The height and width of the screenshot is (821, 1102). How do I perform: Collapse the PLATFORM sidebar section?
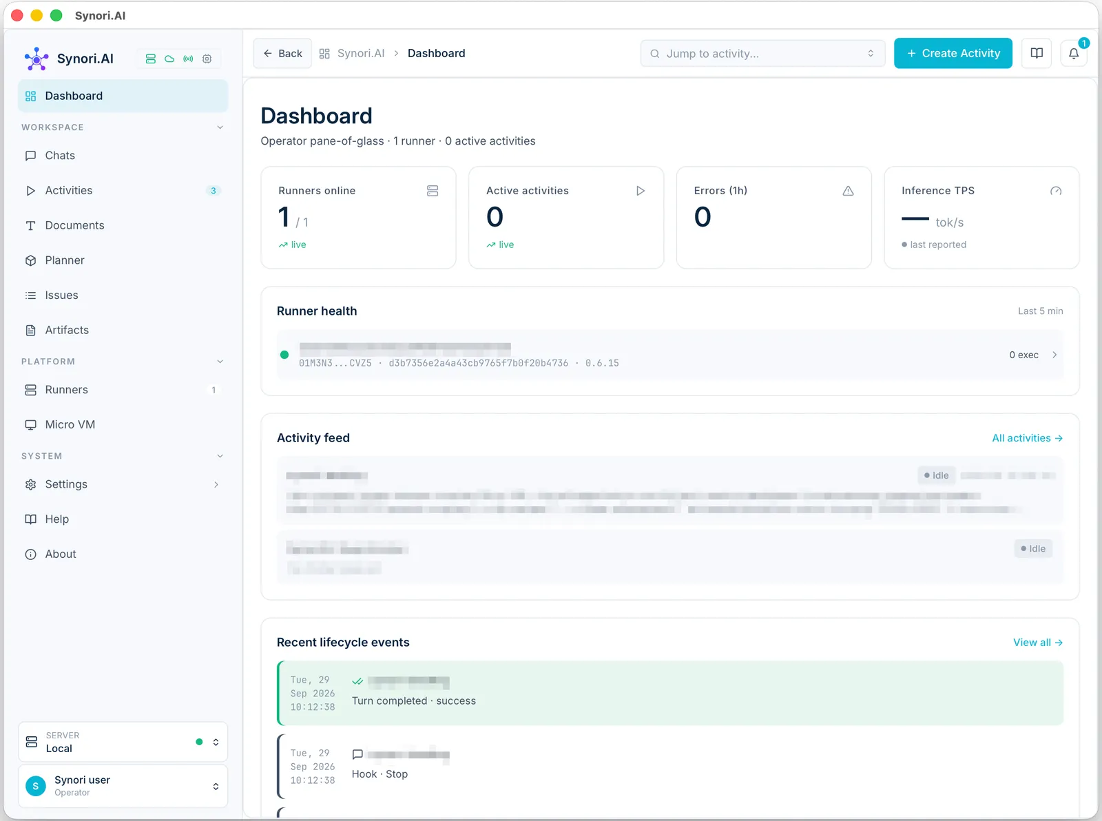[220, 362]
